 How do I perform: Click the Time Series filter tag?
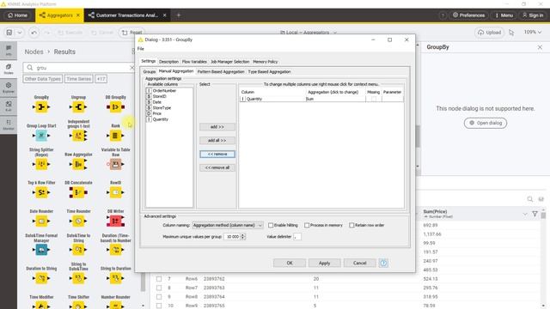[x=78, y=79]
